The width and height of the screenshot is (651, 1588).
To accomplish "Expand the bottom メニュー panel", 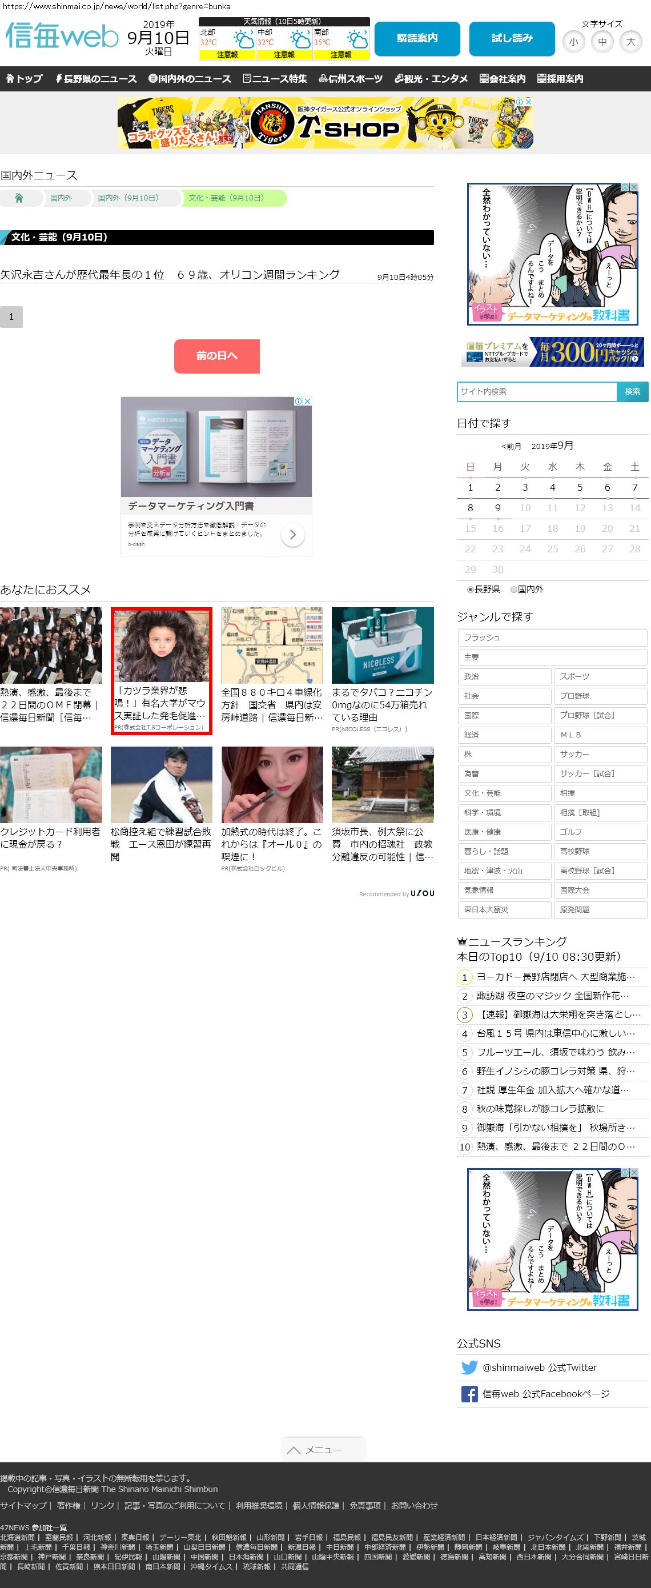I will click(324, 1449).
